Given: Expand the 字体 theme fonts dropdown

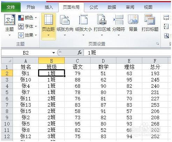Looking at the screenshot, I should tap(28, 27).
